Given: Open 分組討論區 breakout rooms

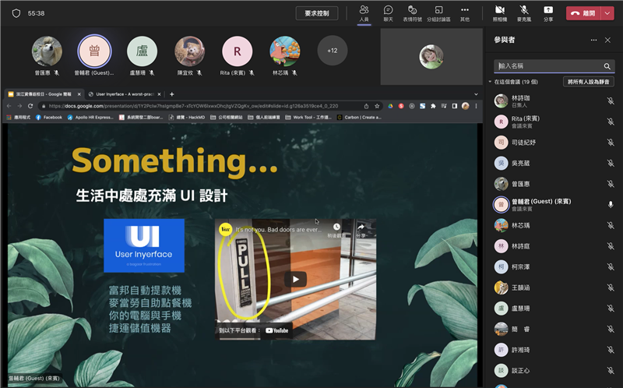Looking at the screenshot, I should point(438,12).
